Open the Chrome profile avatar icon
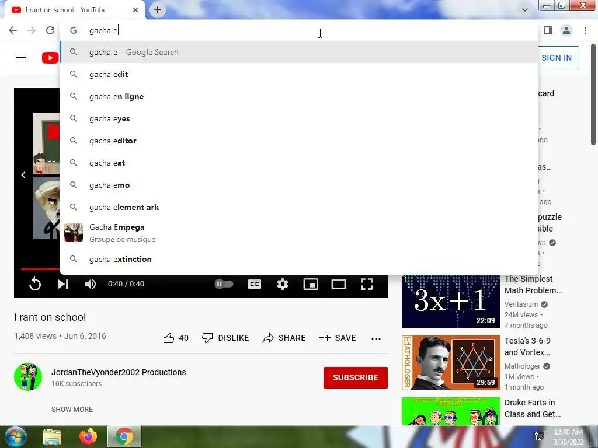This screenshot has height=448, width=598. click(x=566, y=30)
